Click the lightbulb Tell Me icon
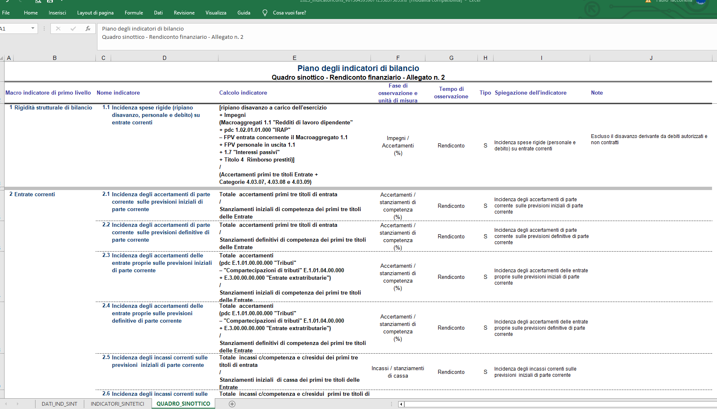Screen dimensions: 717x409 click(x=265, y=13)
